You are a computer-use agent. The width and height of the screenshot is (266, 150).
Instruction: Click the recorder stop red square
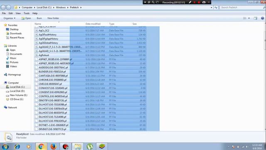[195, 2]
